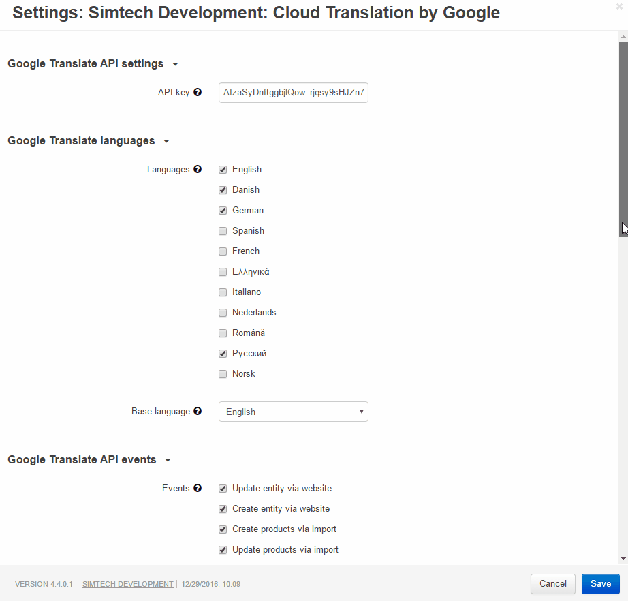Click the VERSION 4.4.0.1 text
Image resolution: width=628 pixels, height=601 pixels.
point(44,584)
